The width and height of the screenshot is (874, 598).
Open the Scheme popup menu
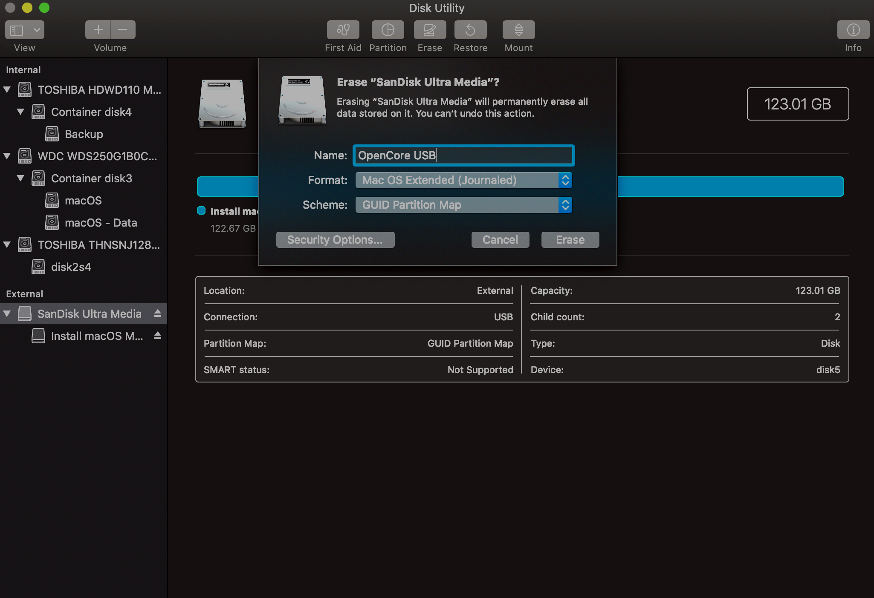point(463,205)
